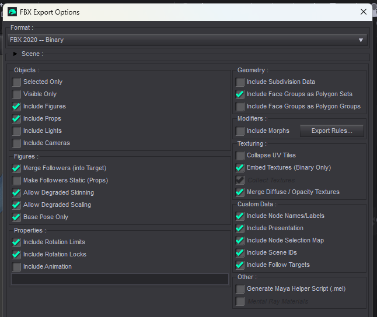Viewport: 377px width, 317px height.
Task: Toggle Merge Followers (into Target)
Action: [16, 168]
